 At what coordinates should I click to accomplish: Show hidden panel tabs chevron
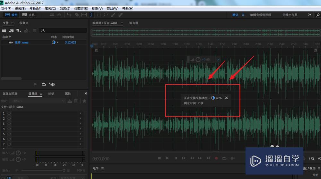point(86,94)
